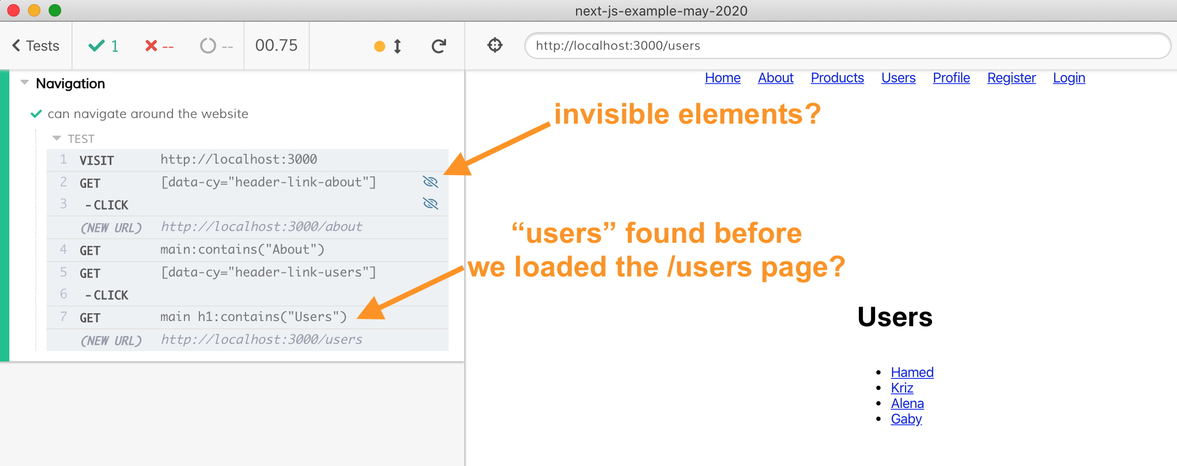Collapse the TEST commands section
The height and width of the screenshot is (466, 1177).
57,138
